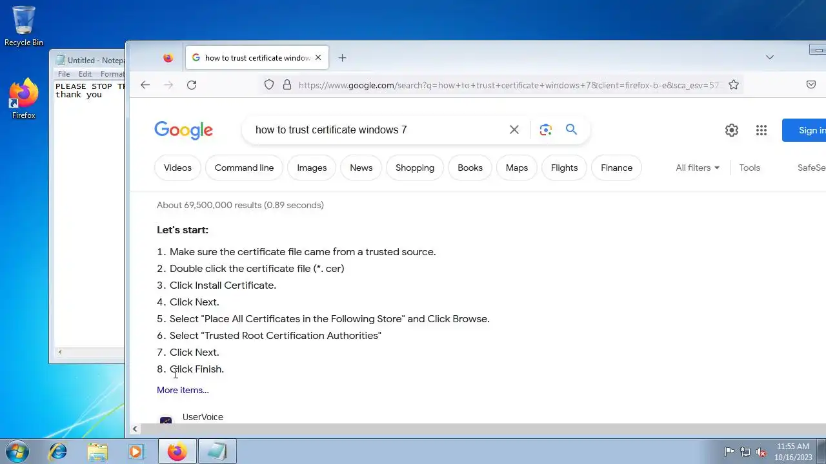Click the step mentioning Trusted Root Certification Authorities
Viewport: 826px width, 464px height.
276,336
